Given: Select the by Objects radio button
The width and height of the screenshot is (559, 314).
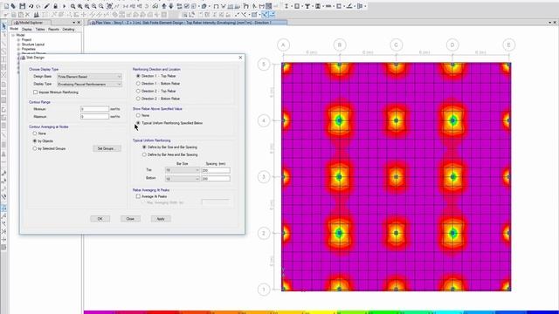Looking at the screenshot, I should [35, 141].
